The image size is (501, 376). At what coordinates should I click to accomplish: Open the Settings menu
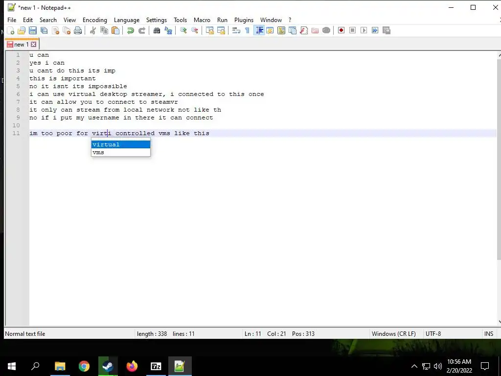coord(156,20)
